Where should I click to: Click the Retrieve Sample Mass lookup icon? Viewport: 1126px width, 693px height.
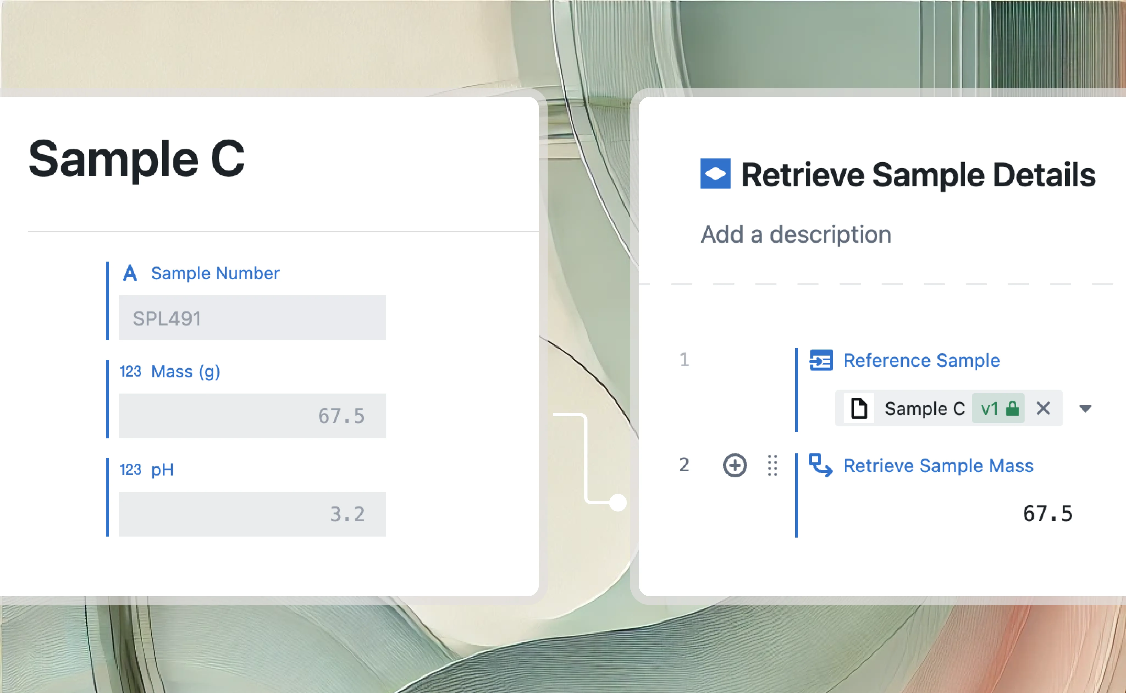tap(821, 465)
